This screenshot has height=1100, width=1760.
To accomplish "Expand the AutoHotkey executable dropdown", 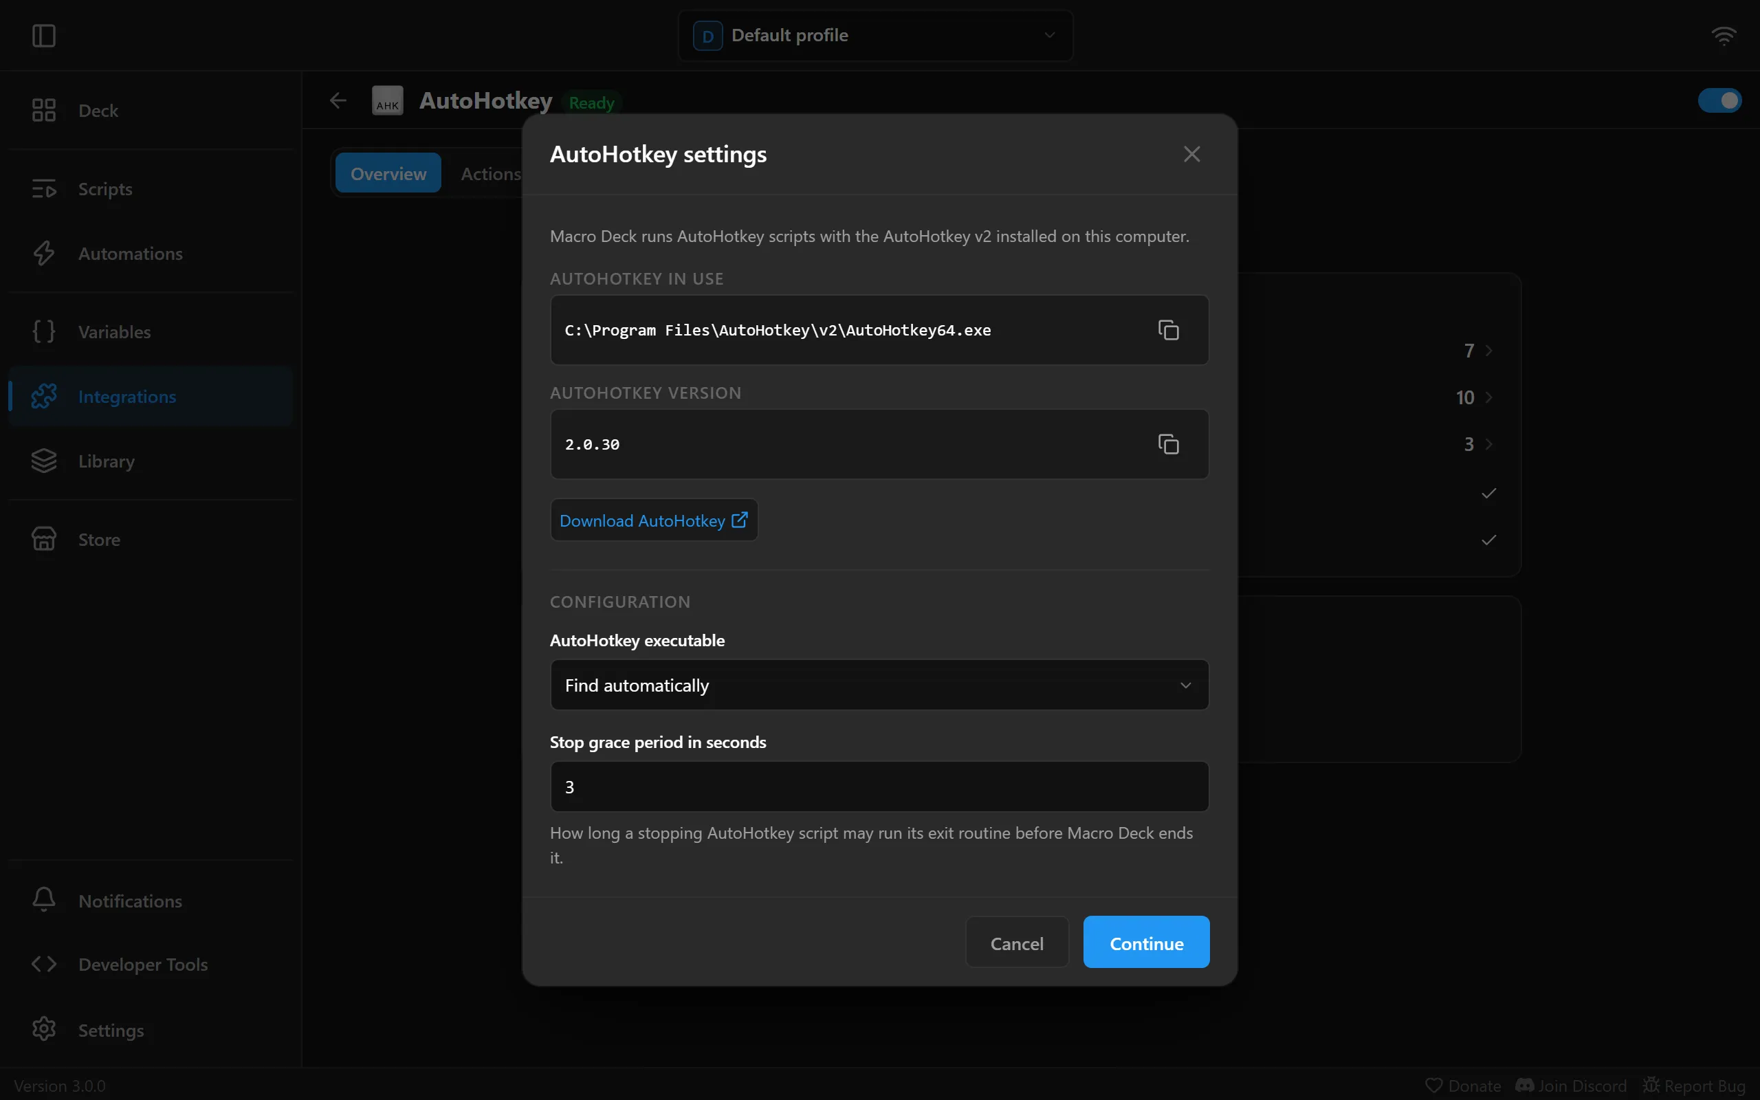I will 879,685.
